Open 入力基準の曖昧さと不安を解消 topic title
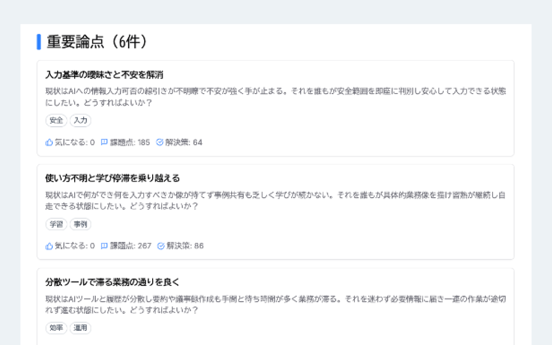Screen dimensions: 552x345 [104, 75]
